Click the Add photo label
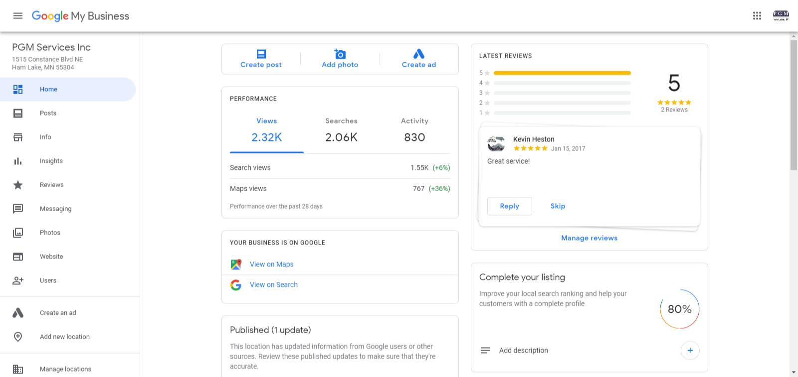 pos(340,65)
